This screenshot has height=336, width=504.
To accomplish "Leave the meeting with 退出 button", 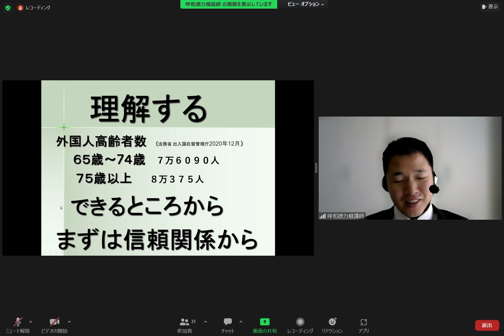I will coord(487,325).
